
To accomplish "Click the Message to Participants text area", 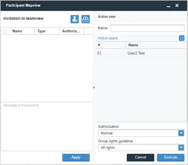I will (x=46, y=126).
